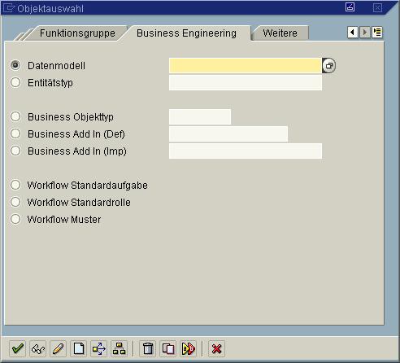This screenshot has height=363, width=400.
Task: Select the Business Objekttyp radio button
Action: click(15, 116)
